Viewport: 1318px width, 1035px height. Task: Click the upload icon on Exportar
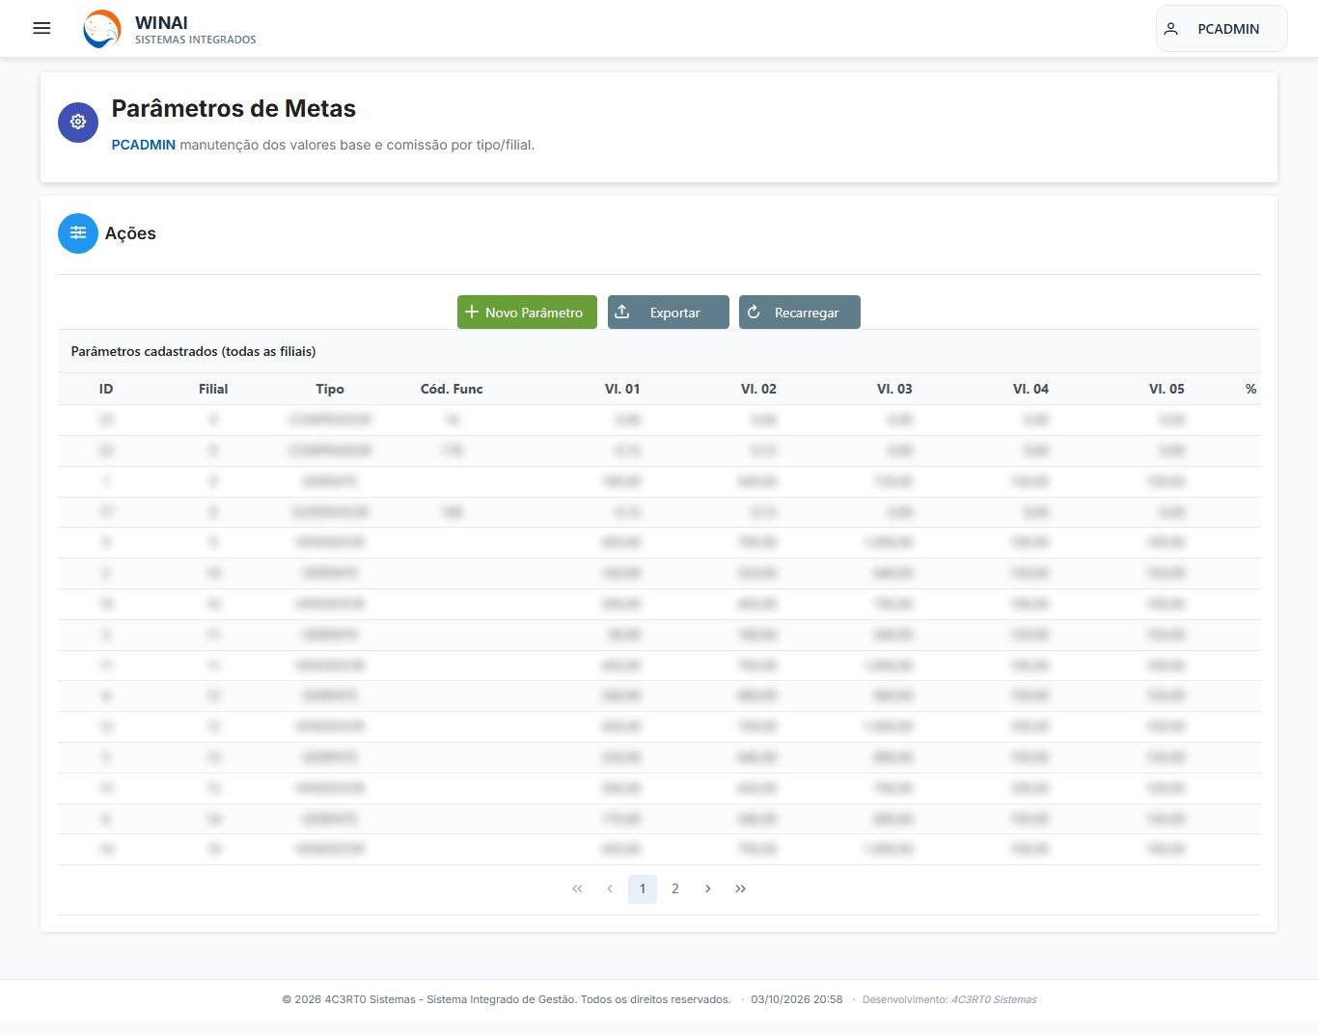click(x=622, y=312)
